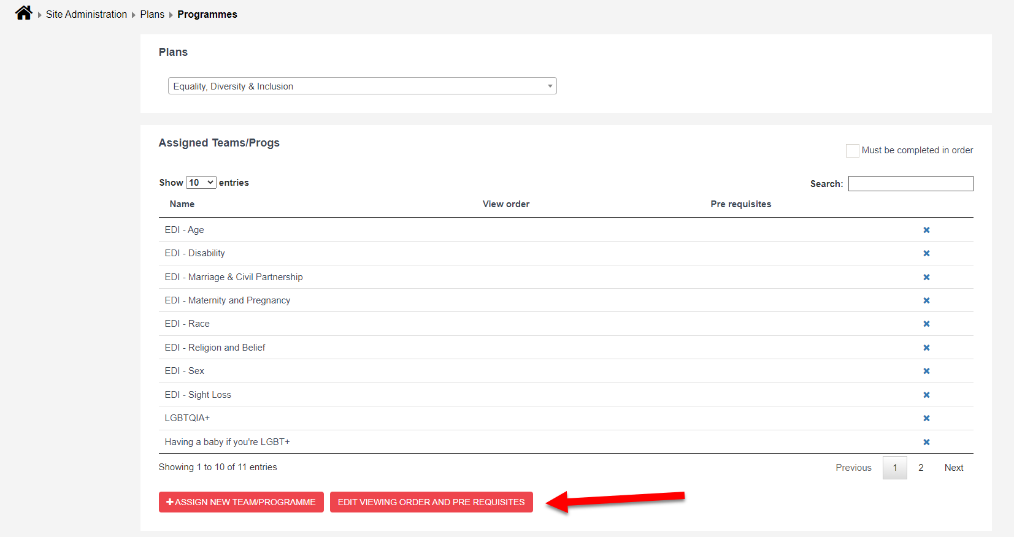This screenshot has height=537, width=1014.
Task: Click the Programmes breadcrumb
Action: pos(207,14)
